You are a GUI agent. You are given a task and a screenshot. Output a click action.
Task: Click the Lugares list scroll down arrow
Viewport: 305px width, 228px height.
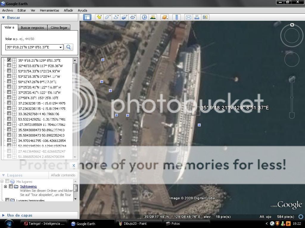point(75,199)
